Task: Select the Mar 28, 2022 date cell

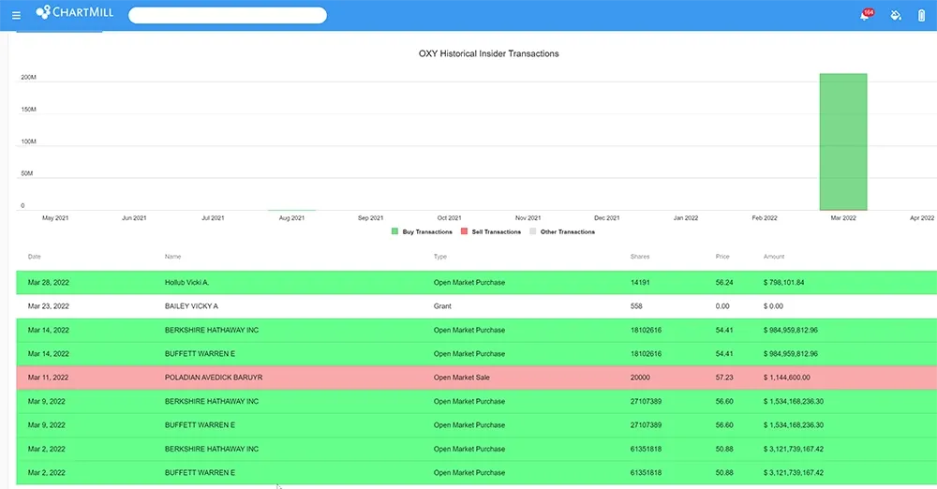Action: pos(49,283)
